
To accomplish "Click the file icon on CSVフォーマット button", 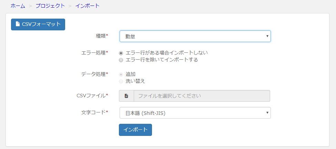I will [18, 24].
